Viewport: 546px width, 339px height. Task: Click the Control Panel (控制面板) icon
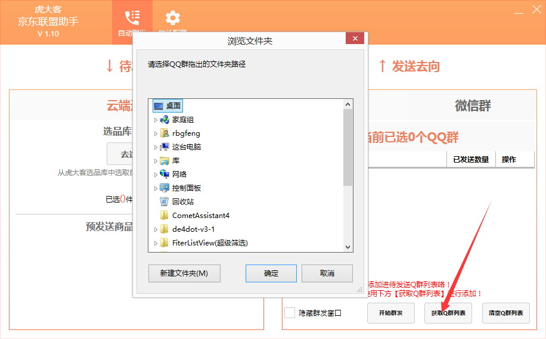click(165, 188)
